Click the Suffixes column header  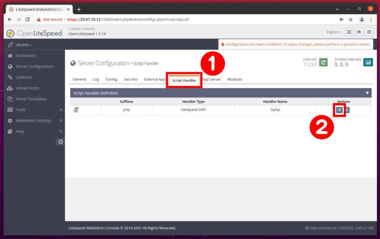[x=126, y=101]
